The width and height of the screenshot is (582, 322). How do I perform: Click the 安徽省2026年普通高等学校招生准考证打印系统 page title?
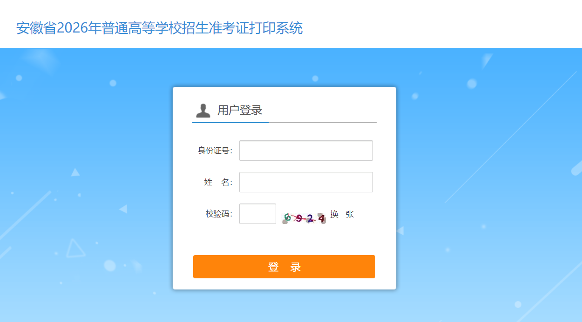[159, 28]
